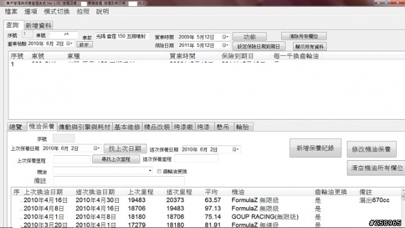Viewport: 405px width, 228px height.
Task: Click the 這次保養里程 input field
Action: [x=197, y=158]
